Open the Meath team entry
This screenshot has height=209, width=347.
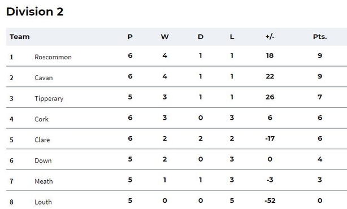click(44, 181)
